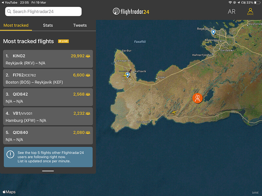Viewport: 262px width, 196px height.
Task: Tap the Hafnarfjörður map label
Action: 202,55
